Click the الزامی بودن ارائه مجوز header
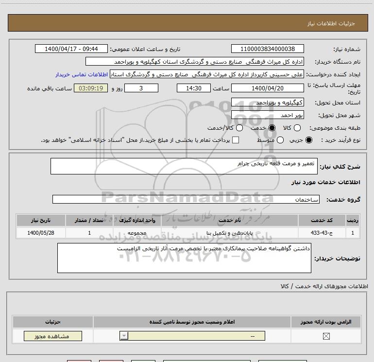This screenshot has height=362, width=374. click(326, 322)
